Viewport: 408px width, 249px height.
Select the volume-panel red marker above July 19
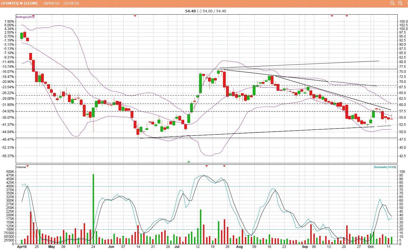click(x=207, y=166)
